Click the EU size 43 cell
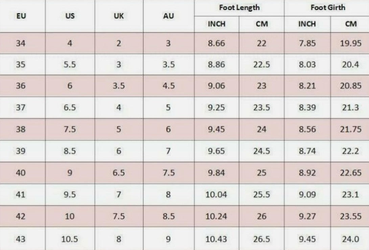 tap(21, 239)
